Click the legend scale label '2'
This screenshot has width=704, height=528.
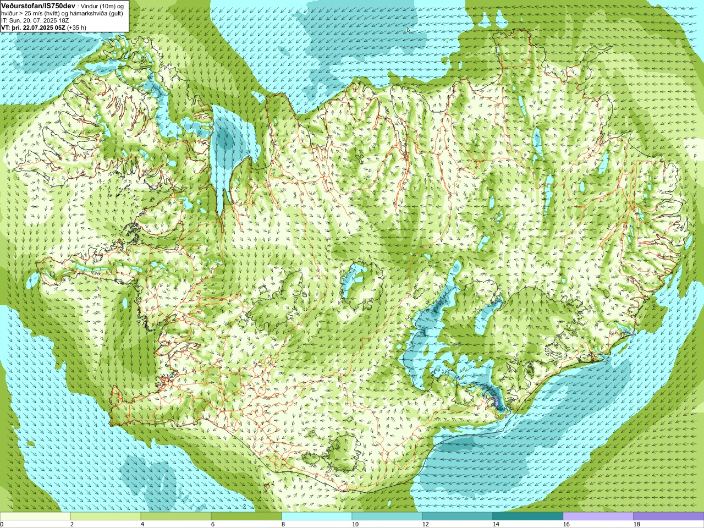[71, 525]
